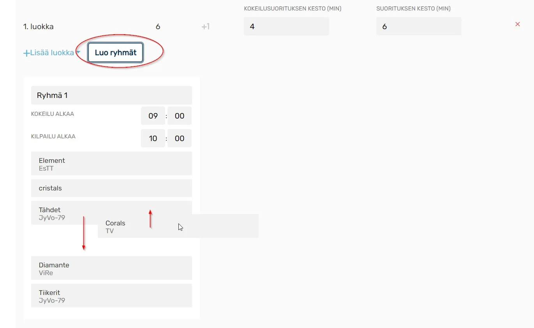Select the cristals team item
Viewport: 534px width, 328px height.
(x=111, y=188)
